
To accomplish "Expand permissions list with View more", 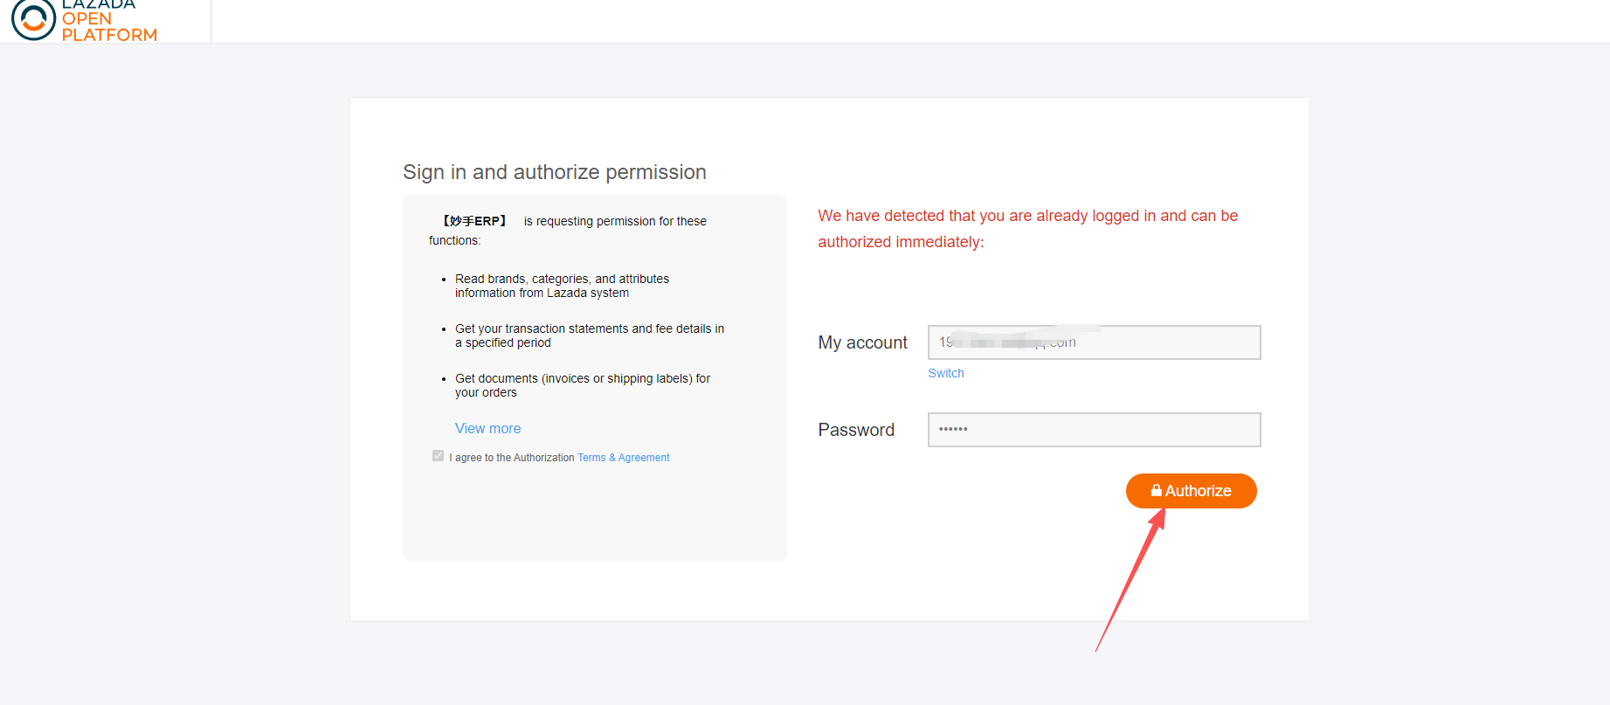I will coord(487,428).
